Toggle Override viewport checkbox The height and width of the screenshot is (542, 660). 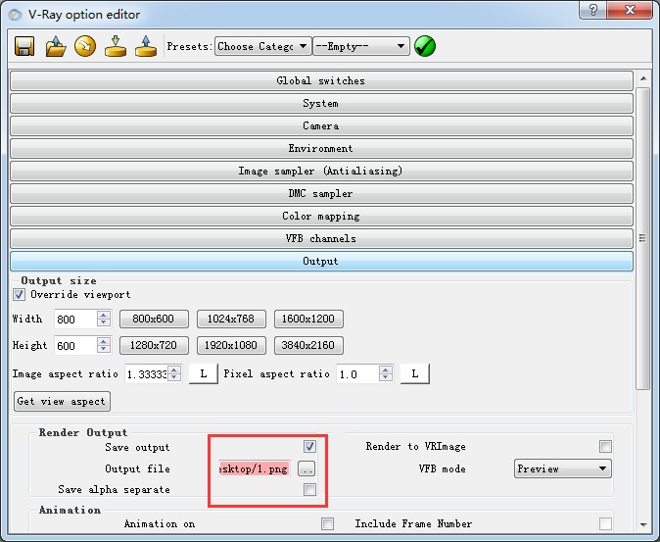tap(19, 294)
